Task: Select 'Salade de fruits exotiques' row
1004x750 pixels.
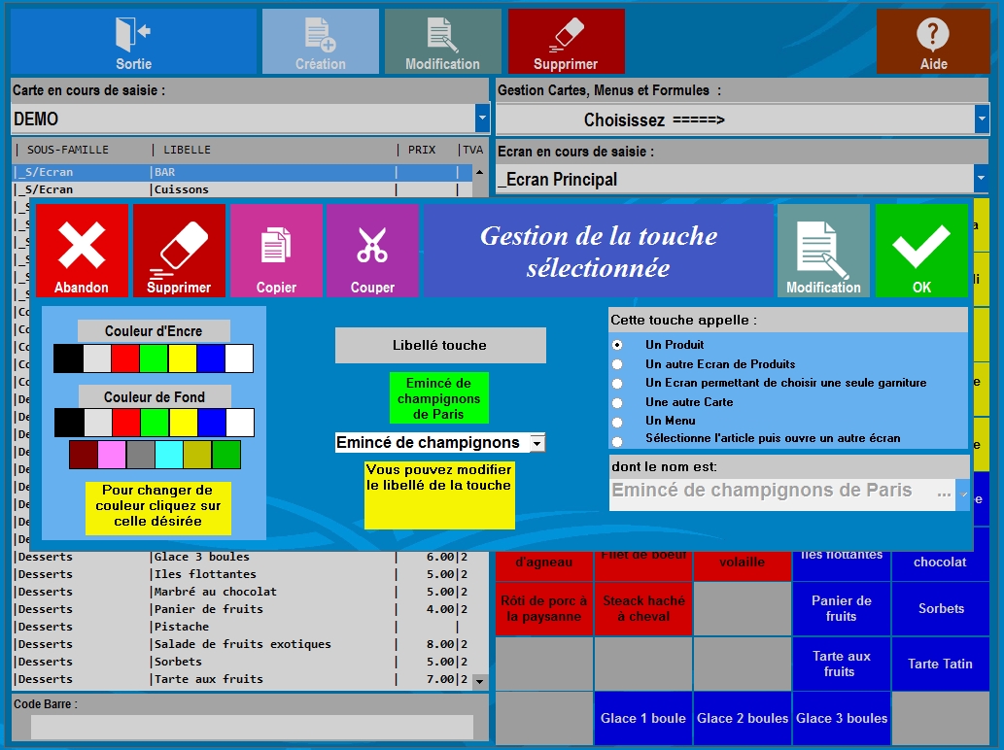Action: [242, 644]
